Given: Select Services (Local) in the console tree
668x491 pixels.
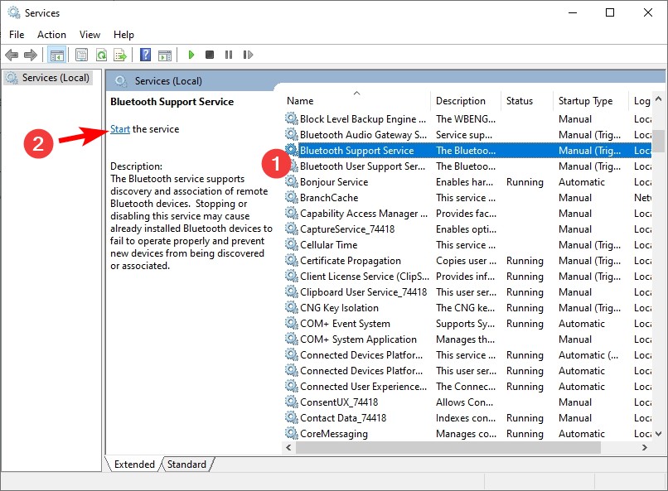Looking at the screenshot, I should click(x=48, y=78).
